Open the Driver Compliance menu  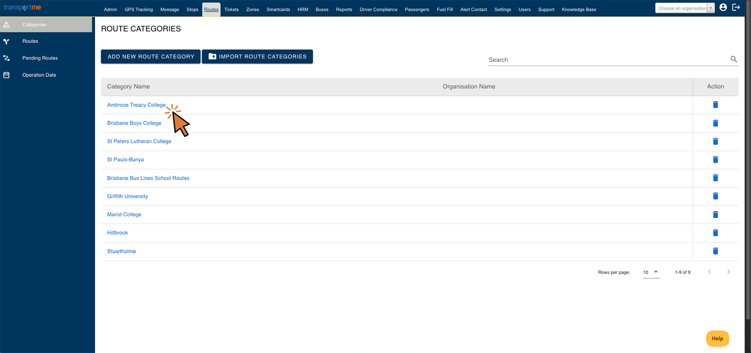pos(379,10)
